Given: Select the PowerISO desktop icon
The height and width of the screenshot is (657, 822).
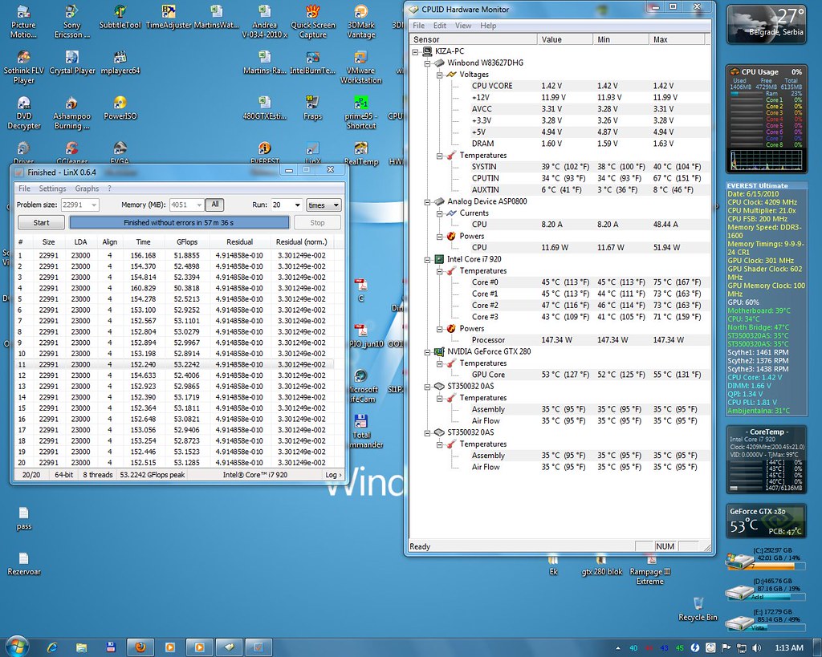Looking at the screenshot, I should point(120,108).
